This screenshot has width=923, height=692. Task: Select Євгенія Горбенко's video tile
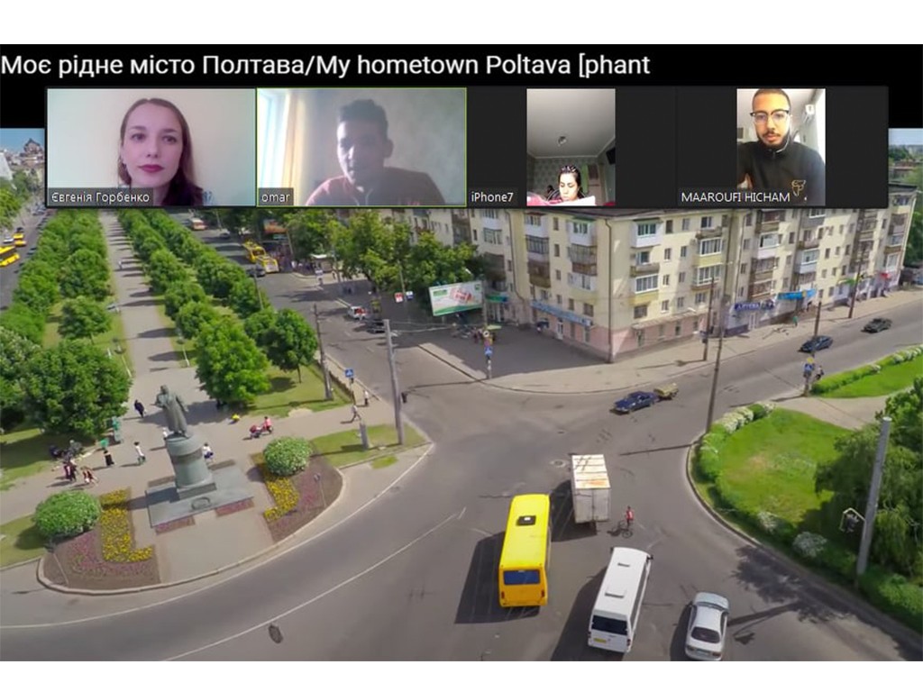click(x=151, y=144)
